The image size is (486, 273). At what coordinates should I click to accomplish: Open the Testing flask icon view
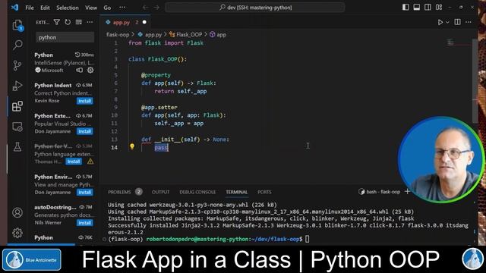(17, 146)
